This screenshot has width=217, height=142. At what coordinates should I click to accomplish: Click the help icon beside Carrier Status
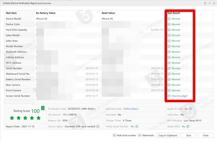tap(98, 126)
